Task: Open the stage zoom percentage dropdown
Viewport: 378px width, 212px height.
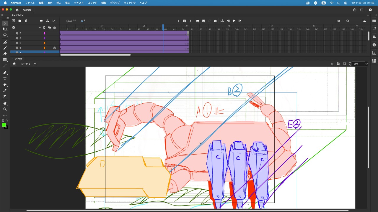Action: (x=366, y=64)
